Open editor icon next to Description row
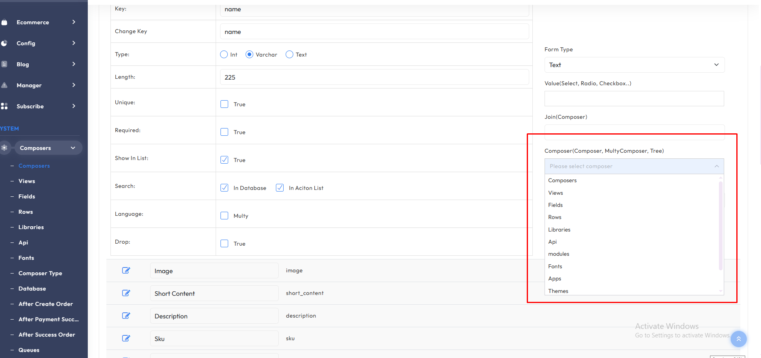 [x=126, y=316]
